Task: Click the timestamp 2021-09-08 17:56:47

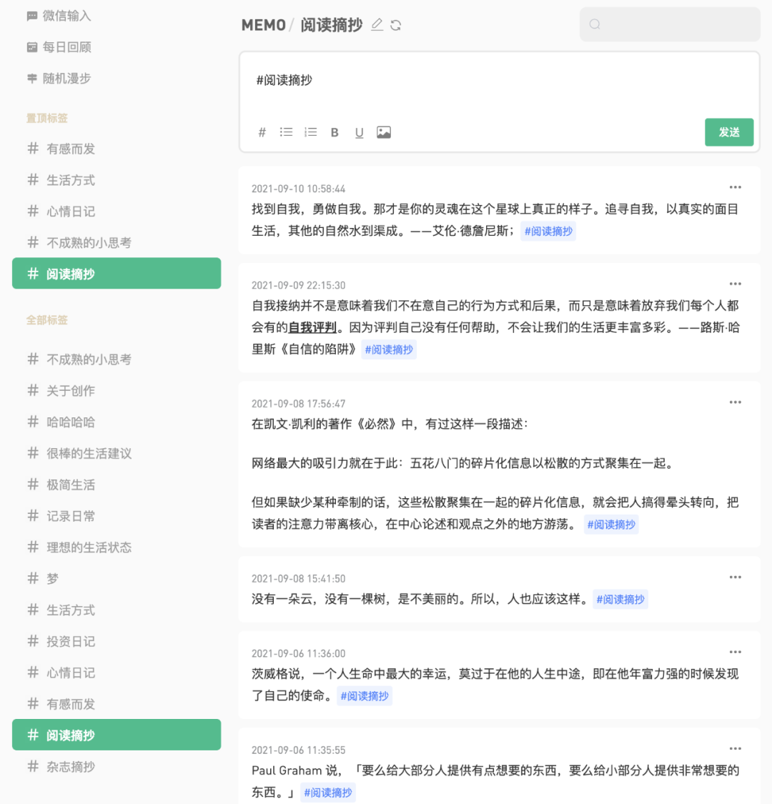Action: [x=298, y=404]
